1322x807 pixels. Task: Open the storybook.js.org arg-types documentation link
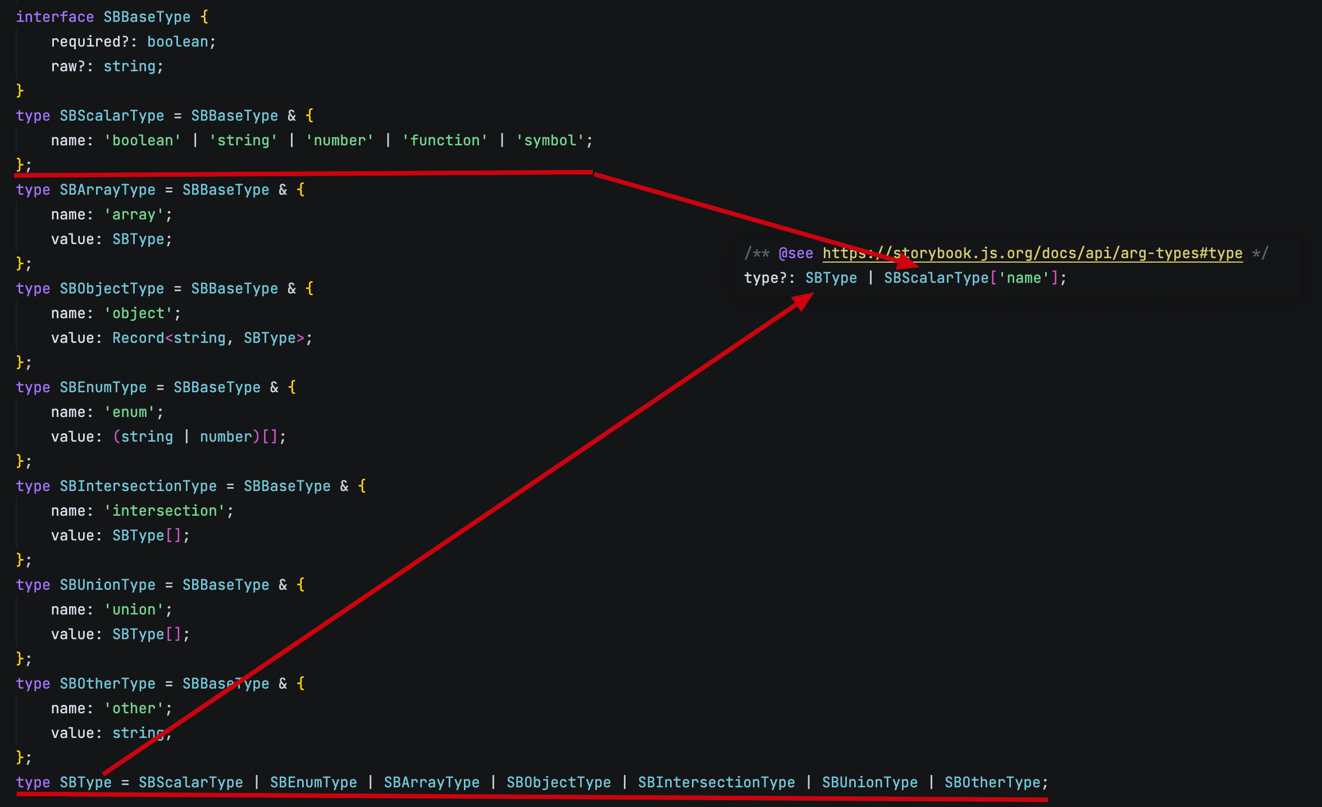point(1032,253)
